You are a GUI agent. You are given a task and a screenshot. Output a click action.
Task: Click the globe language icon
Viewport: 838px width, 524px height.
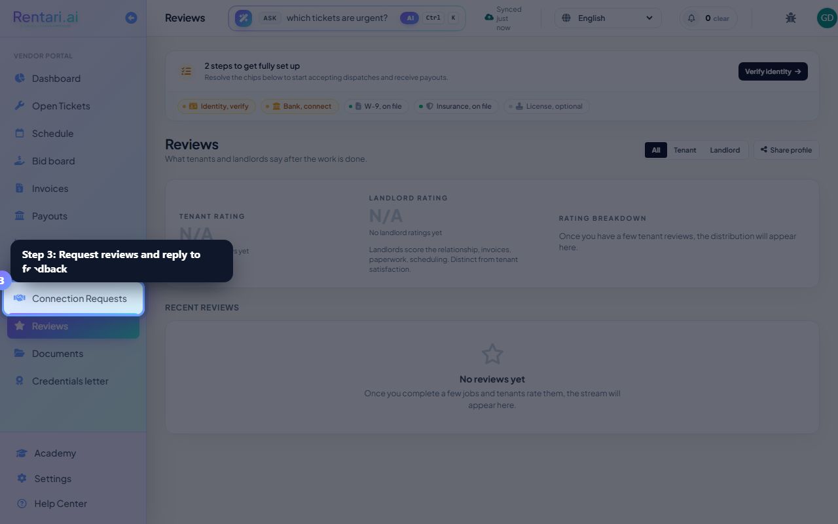coord(566,18)
